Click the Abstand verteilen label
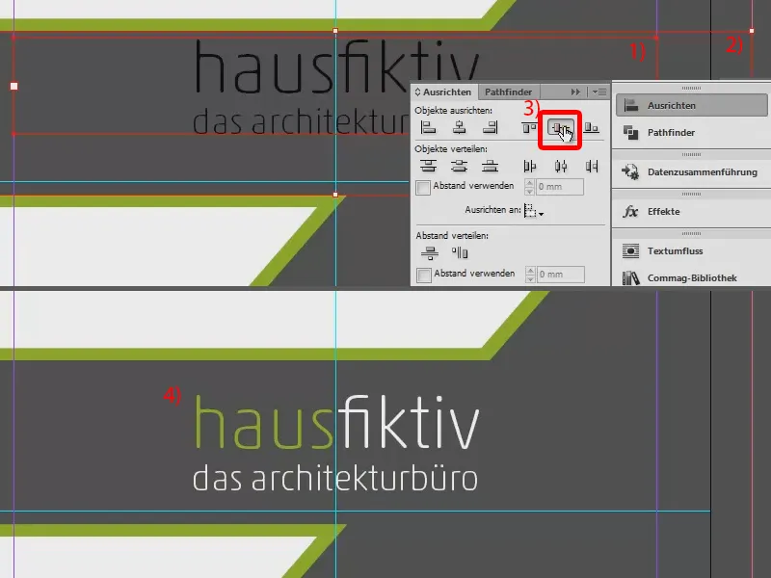This screenshot has width=771, height=578. [452, 235]
